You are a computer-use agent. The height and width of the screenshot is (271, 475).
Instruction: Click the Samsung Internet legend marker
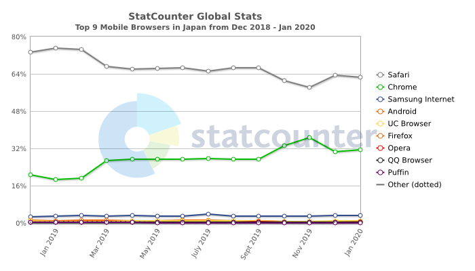coord(380,99)
